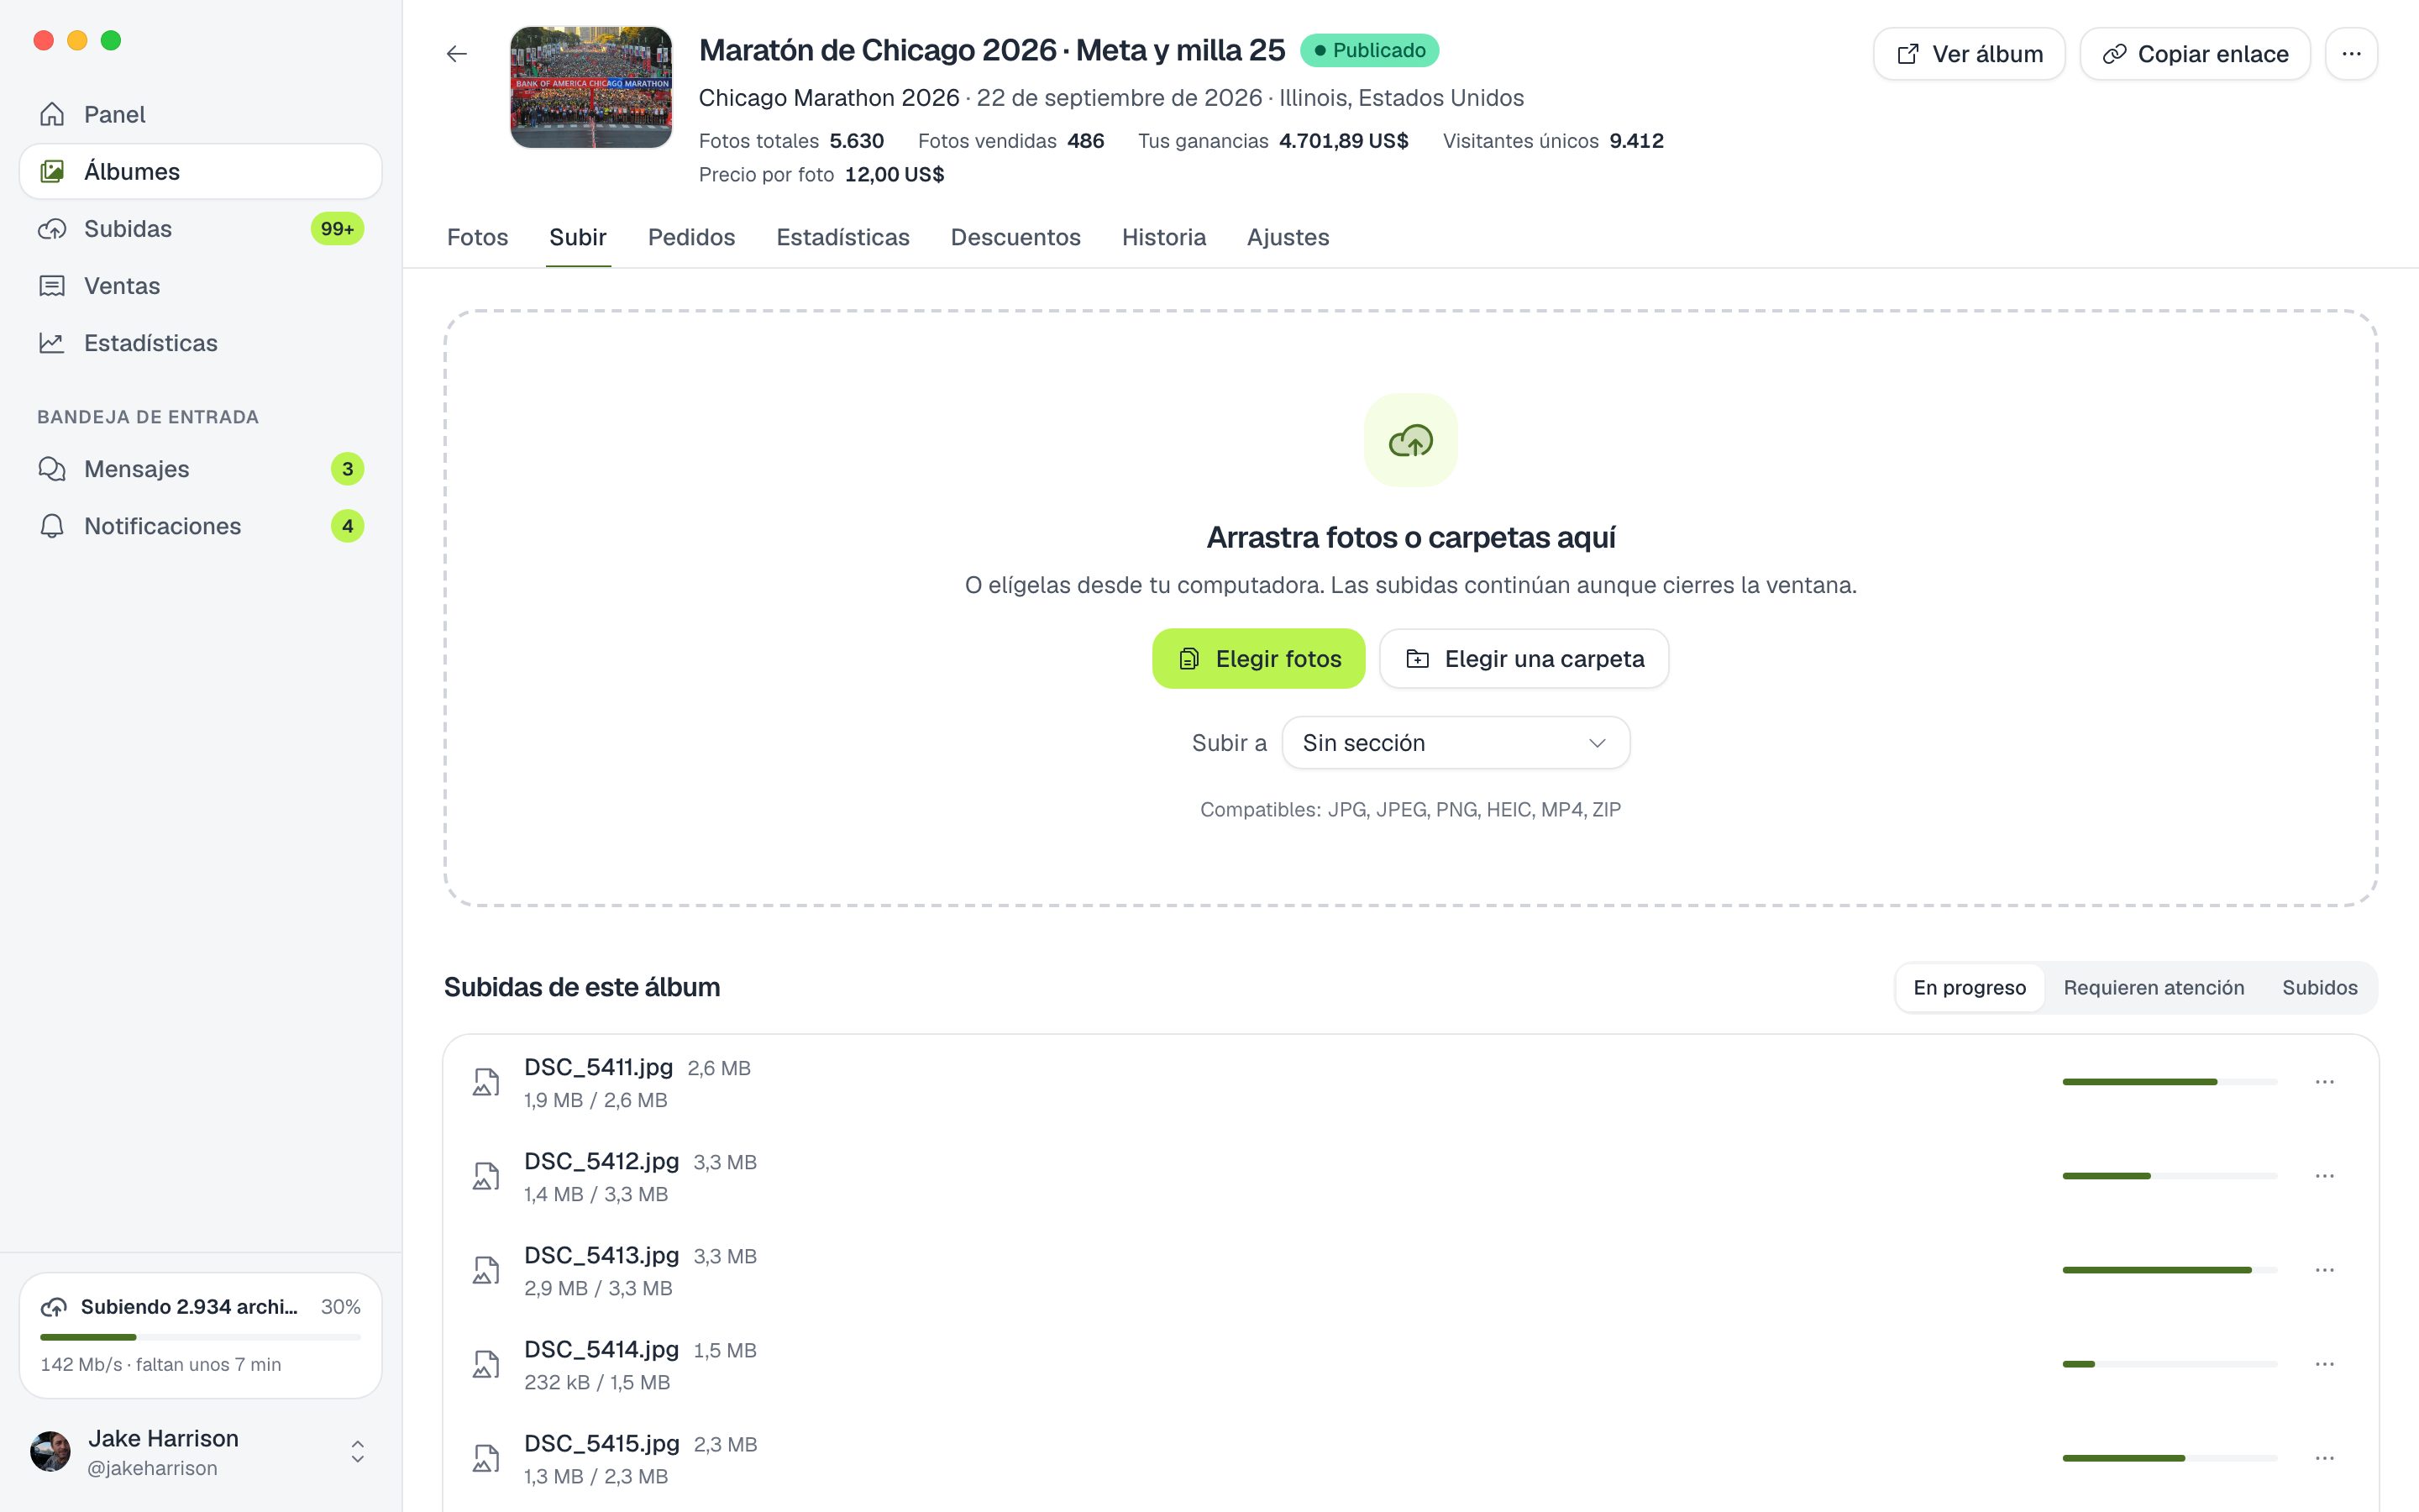This screenshot has height=1512, width=2419.
Task: Click the Álbumes picture icon in sidebar
Action: (52, 171)
